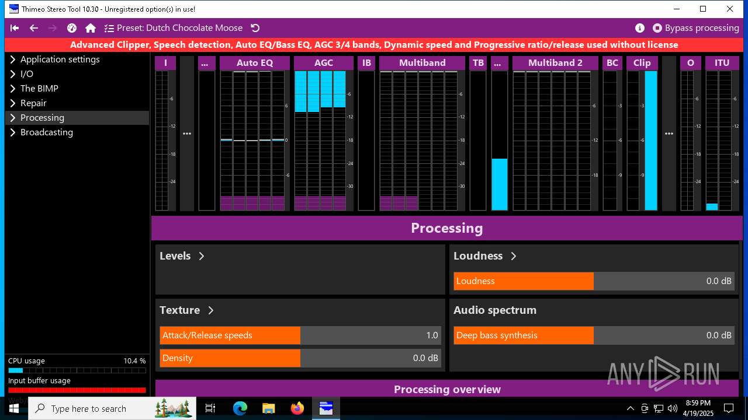748x420 pixels.
Task: Expand the Processing sidebar item
Action: [x=77, y=118]
